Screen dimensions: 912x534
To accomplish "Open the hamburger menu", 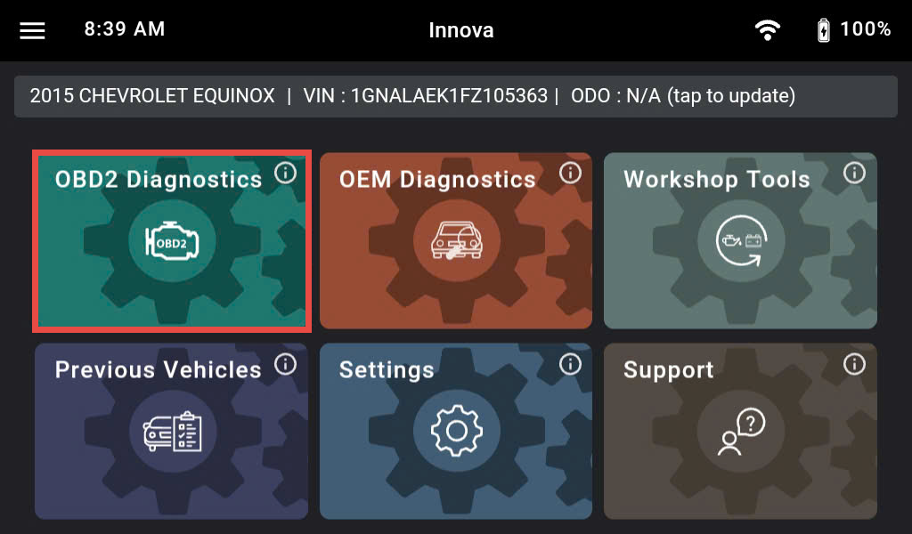I will 33,31.
